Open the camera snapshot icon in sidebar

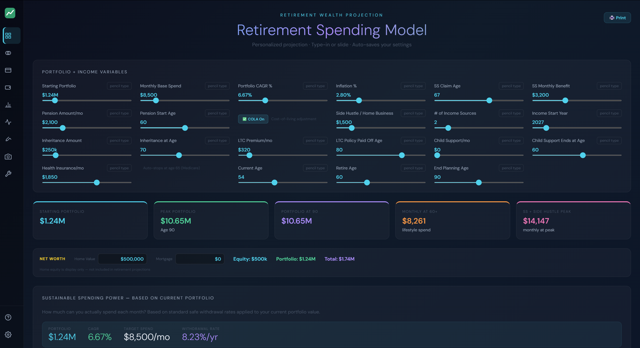tap(8, 156)
